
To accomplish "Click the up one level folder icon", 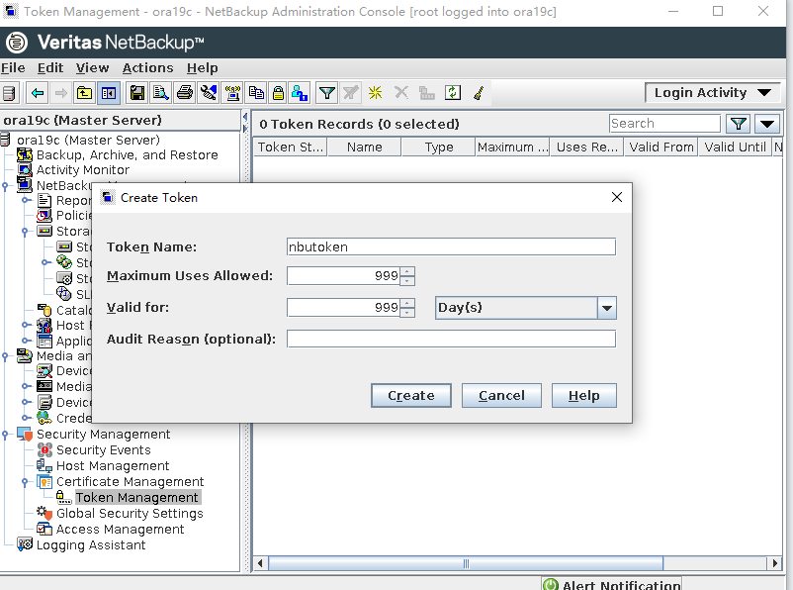I will tap(84, 92).
